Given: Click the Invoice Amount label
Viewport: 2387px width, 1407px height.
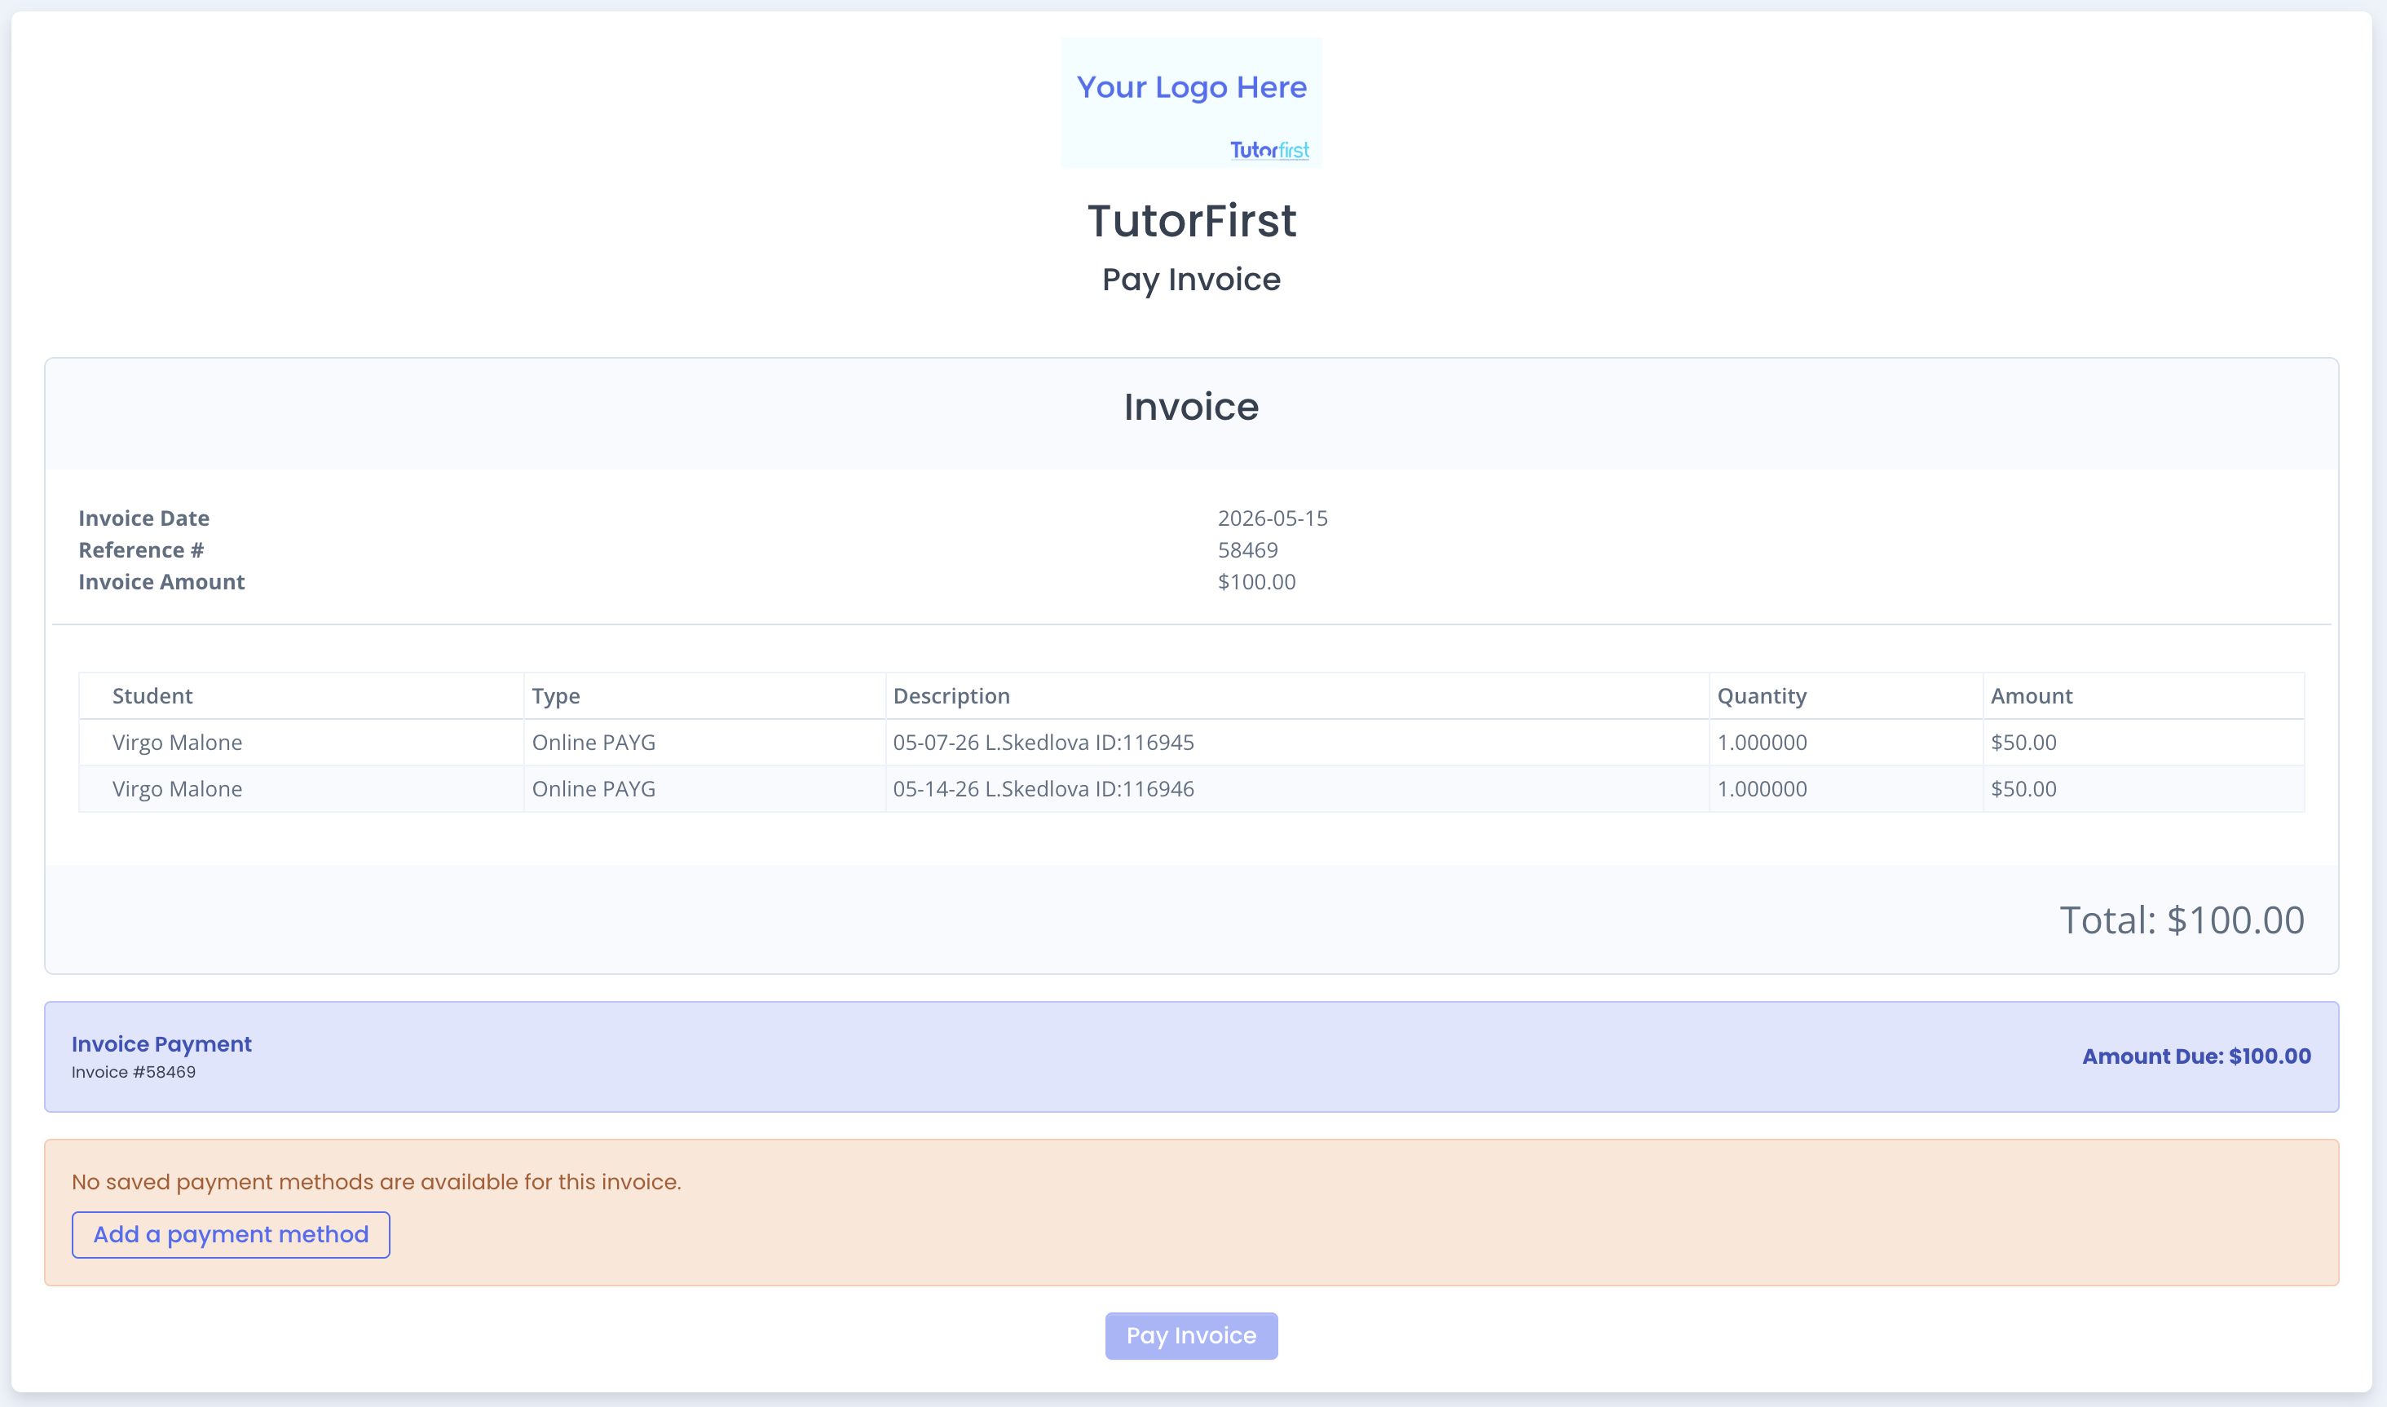Looking at the screenshot, I should (161, 582).
